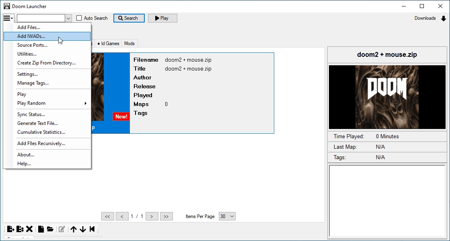The height and width of the screenshot is (241, 450).
Task: Open Source Ports... from the menu
Action: pos(47,45)
